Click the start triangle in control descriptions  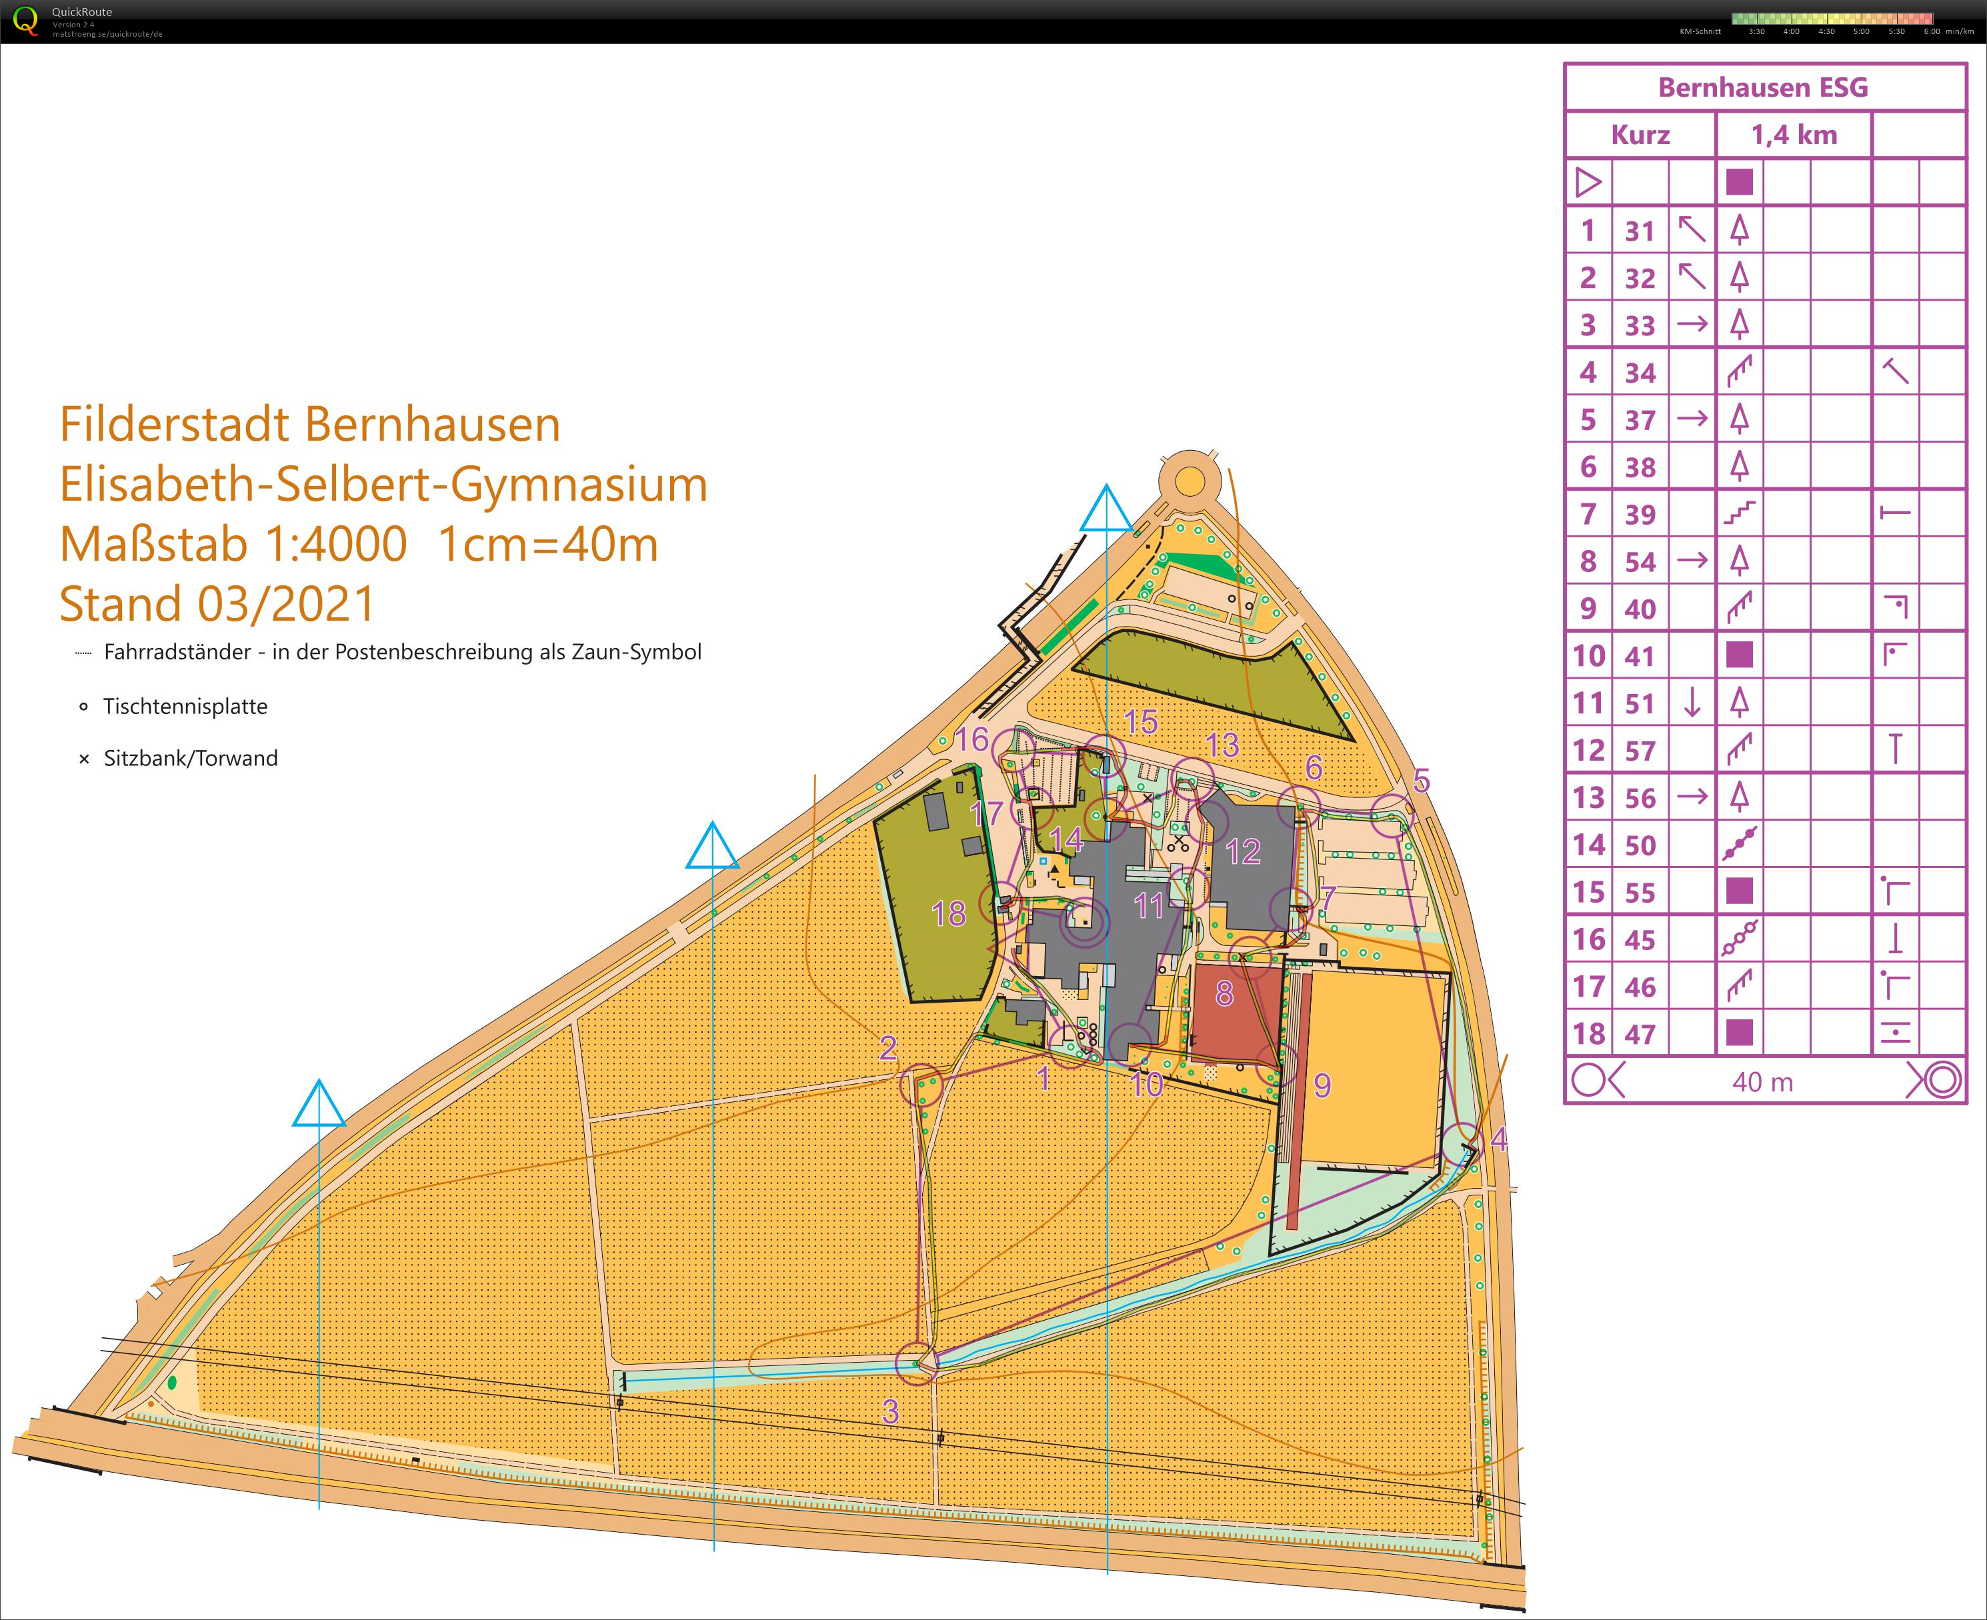coord(1588,182)
